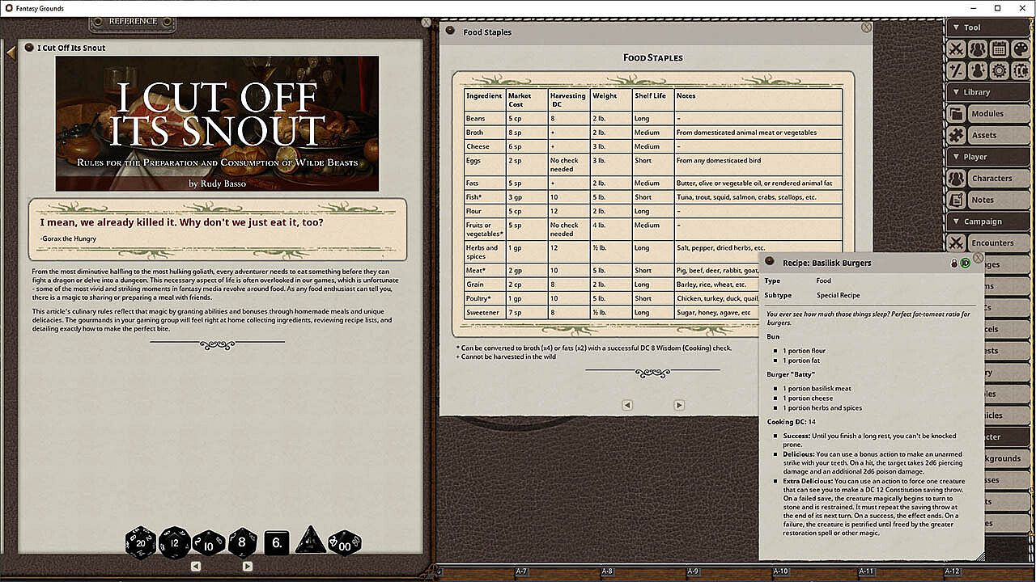Roll the d6 die
The width and height of the screenshot is (1036, 582).
277,542
